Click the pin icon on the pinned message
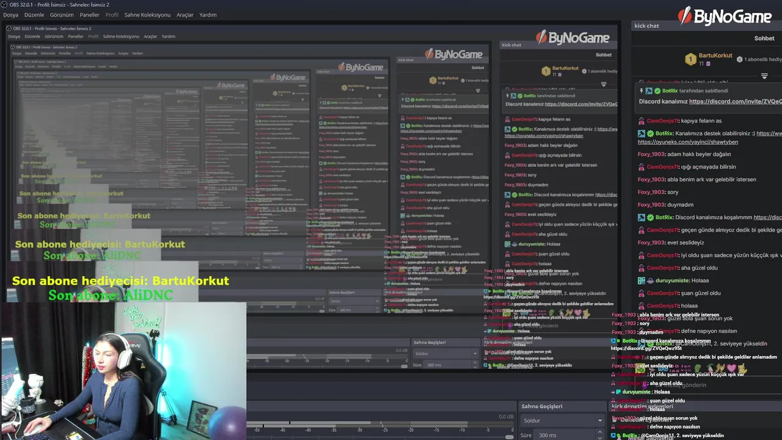 pos(641,90)
